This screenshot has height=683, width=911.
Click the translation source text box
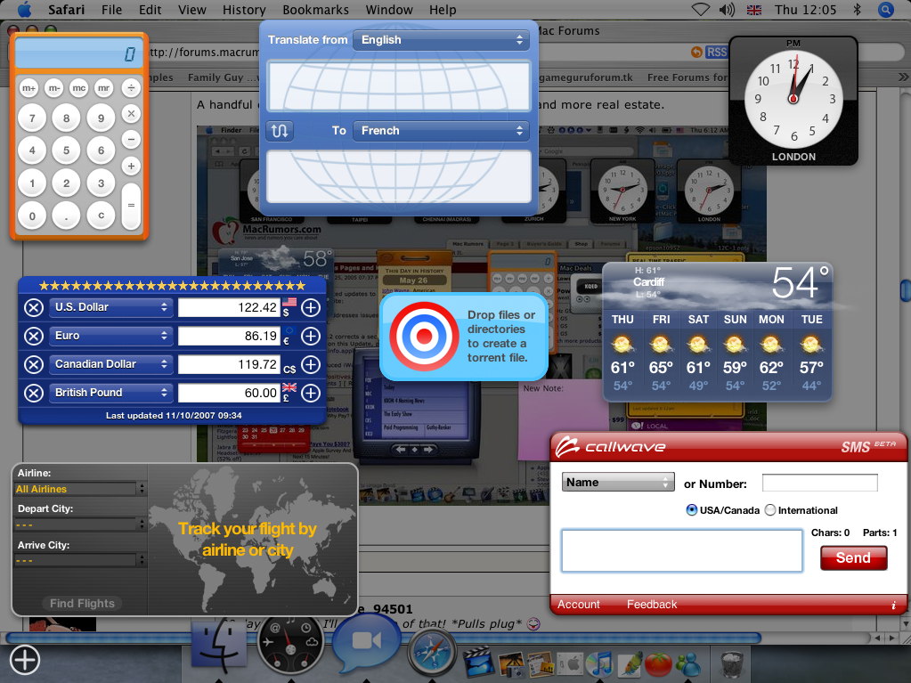[x=399, y=86]
